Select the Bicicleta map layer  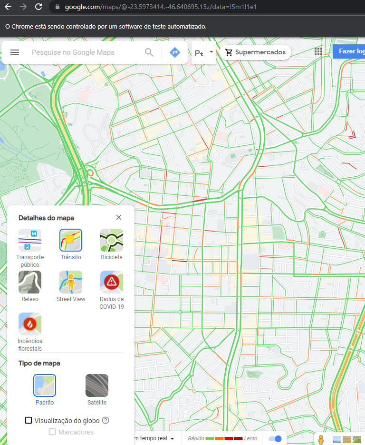112,240
